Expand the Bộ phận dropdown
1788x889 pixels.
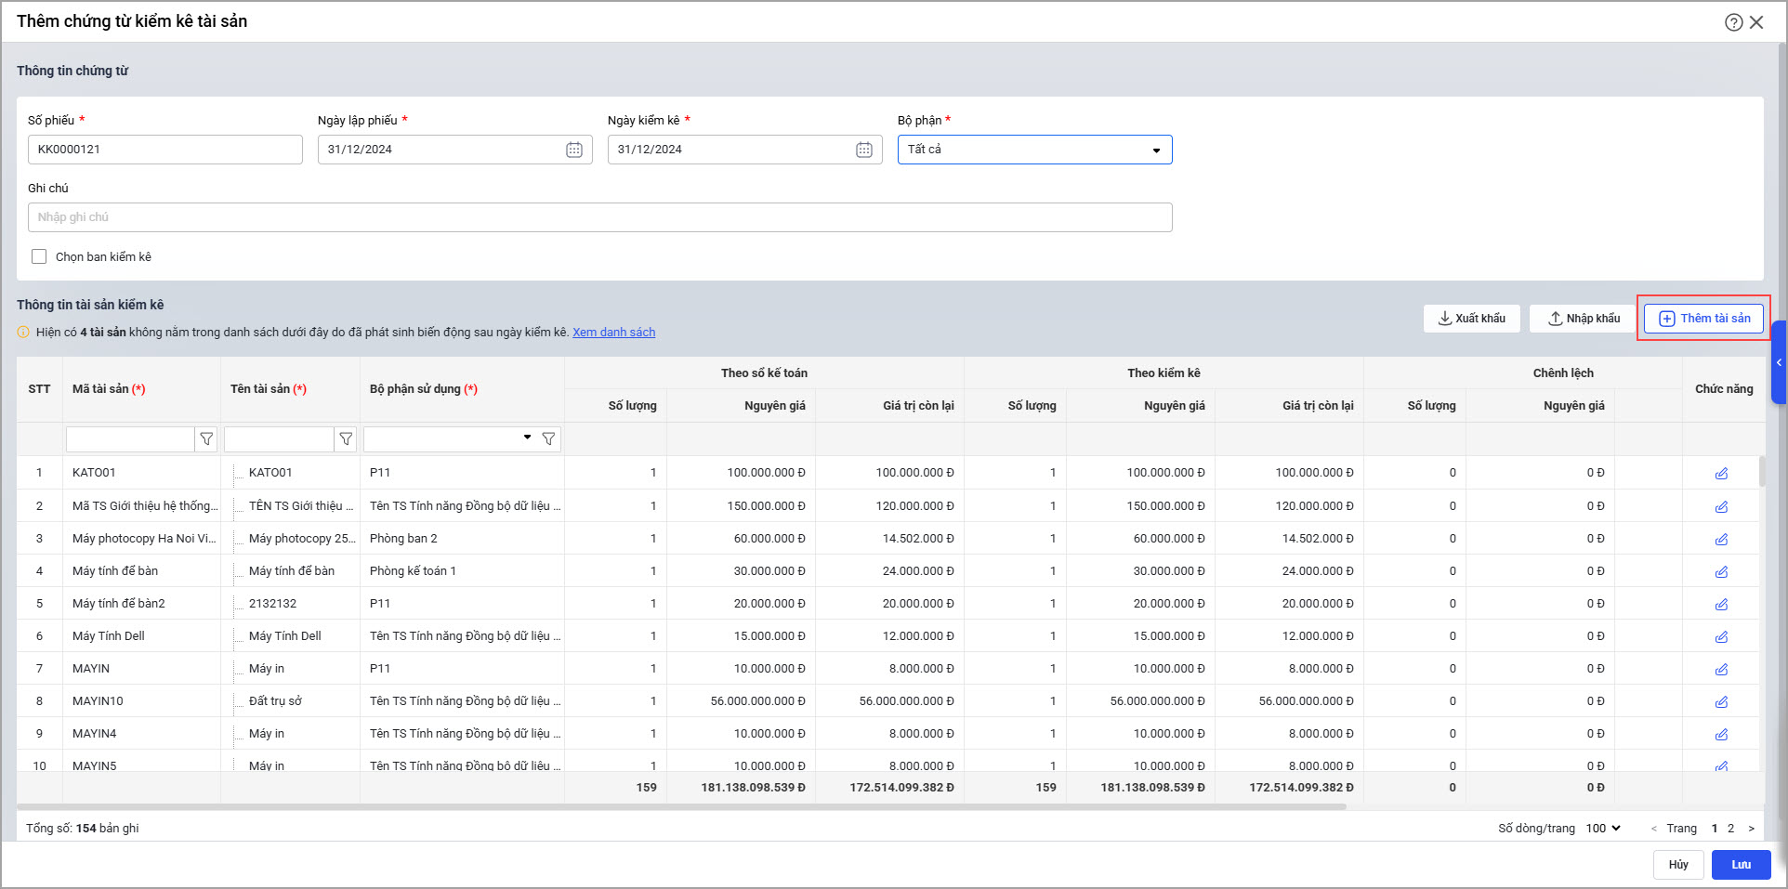click(x=1156, y=150)
